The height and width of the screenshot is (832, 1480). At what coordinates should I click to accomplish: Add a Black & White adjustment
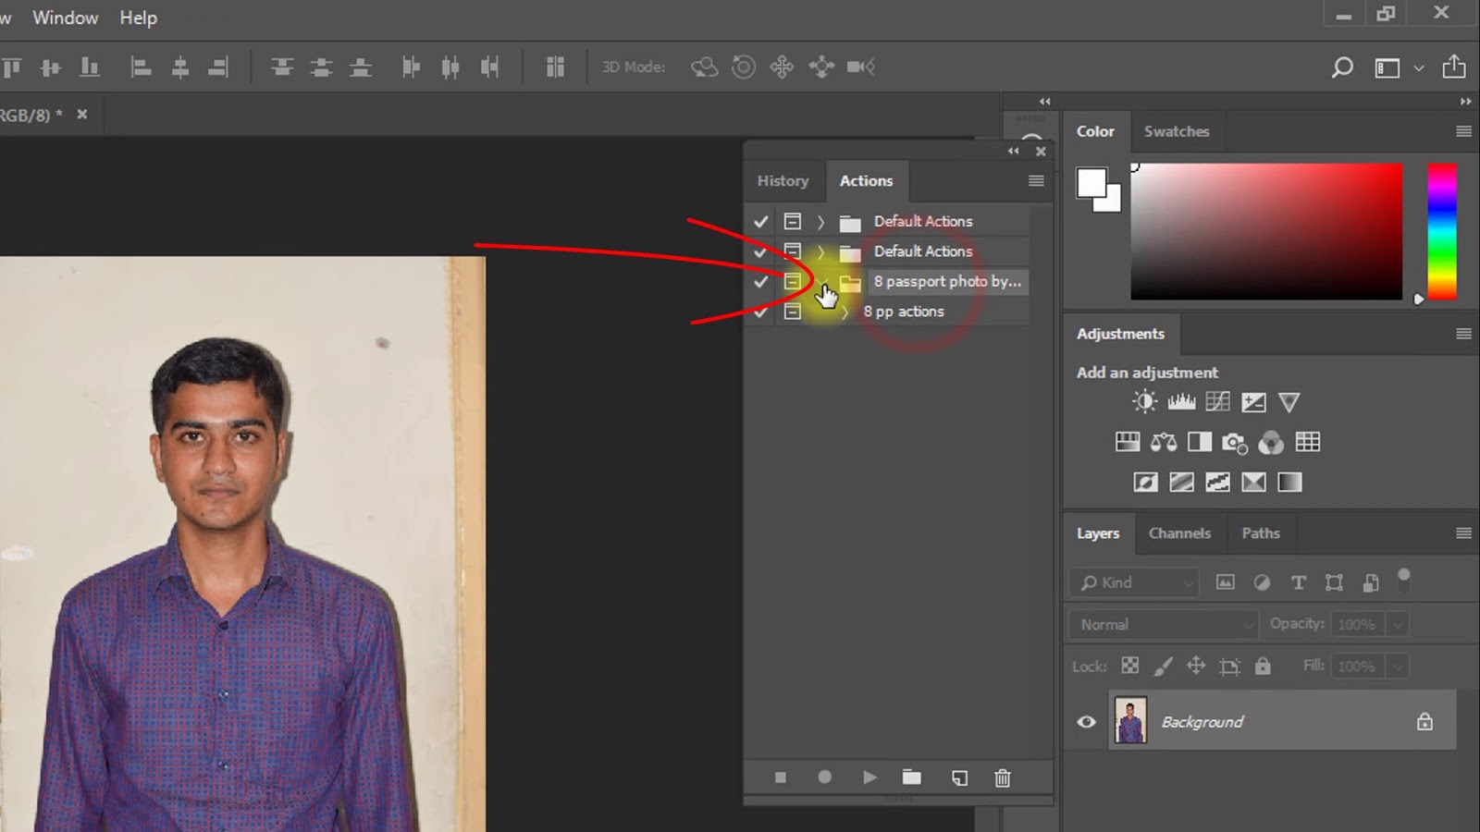point(1200,442)
